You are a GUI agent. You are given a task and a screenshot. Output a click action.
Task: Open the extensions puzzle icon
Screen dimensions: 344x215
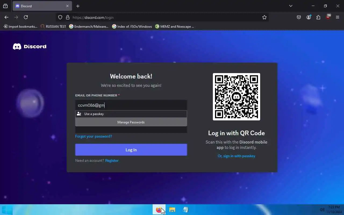pos(318,17)
